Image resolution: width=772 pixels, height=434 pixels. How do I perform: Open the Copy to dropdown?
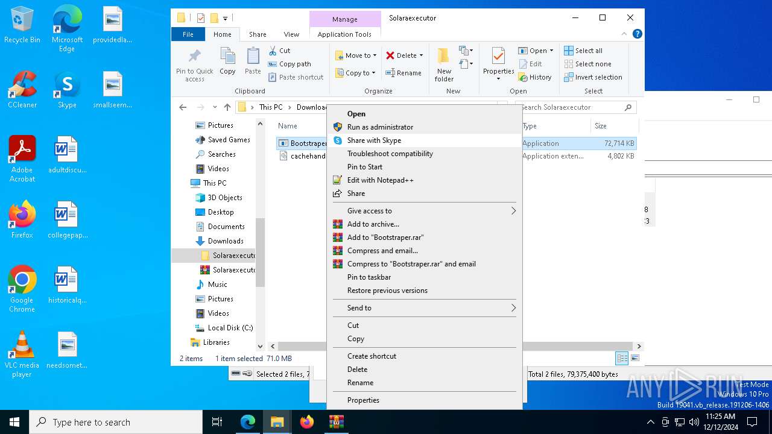pyautogui.click(x=356, y=73)
